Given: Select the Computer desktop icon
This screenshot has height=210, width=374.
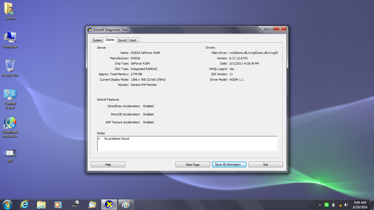Looking at the screenshot, I should [10, 40].
